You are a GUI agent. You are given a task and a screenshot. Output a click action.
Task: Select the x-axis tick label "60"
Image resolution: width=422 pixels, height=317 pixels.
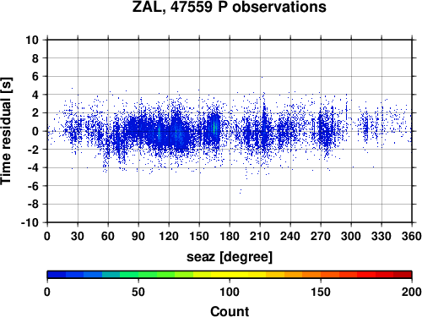pyautogui.click(x=108, y=236)
